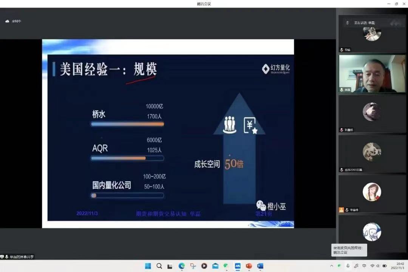Toggle the Chinese input method indicator
The width and height of the screenshot is (408, 272).
point(364,266)
